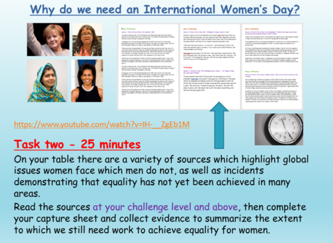The height and width of the screenshot is (243, 333).
Task: Click the paragraph starting 'Read the sources'
Action: (x=160, y=218)
